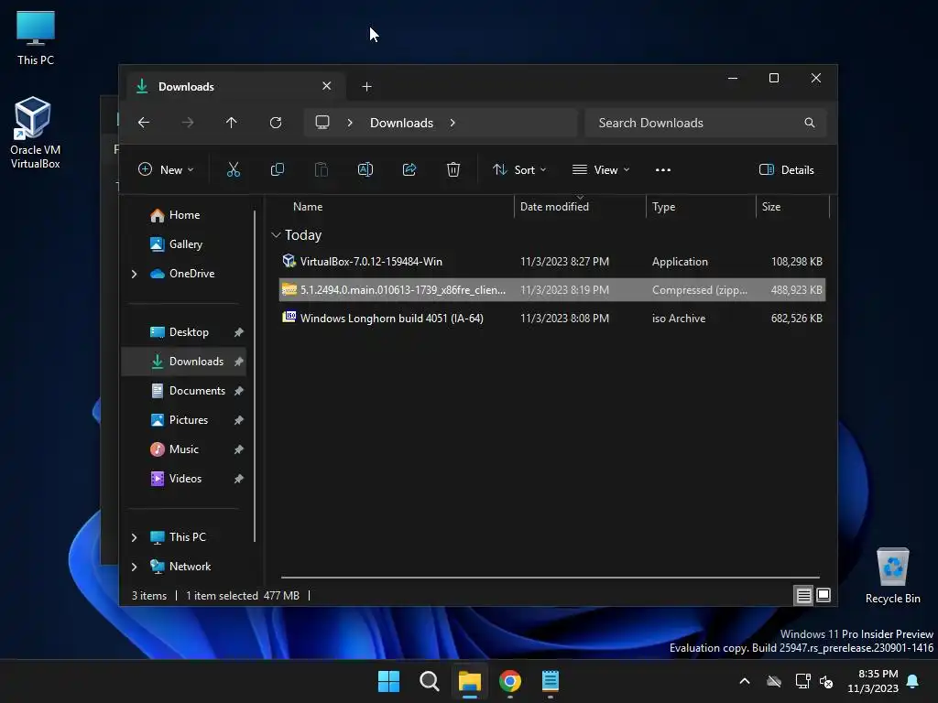Switch to details list view icon
Image resolution: width=938 pixels, height=703 pixels.
803,595
